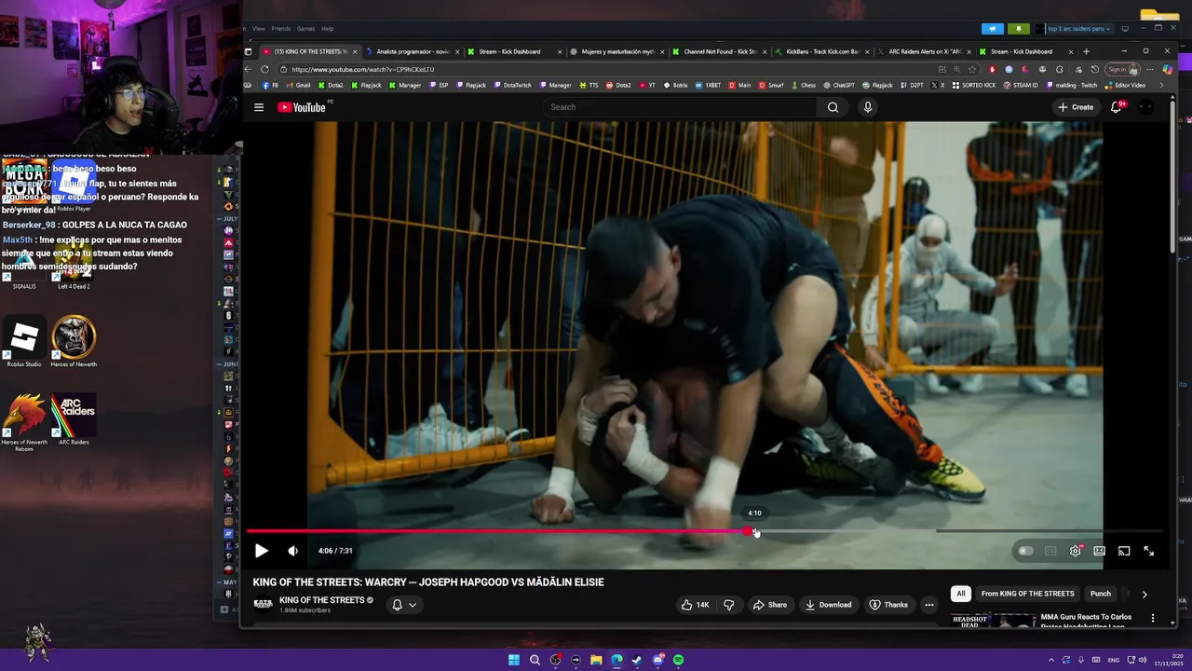Open YouTube notifications bell
The image size is (1192, 671).
[1116, 107]
